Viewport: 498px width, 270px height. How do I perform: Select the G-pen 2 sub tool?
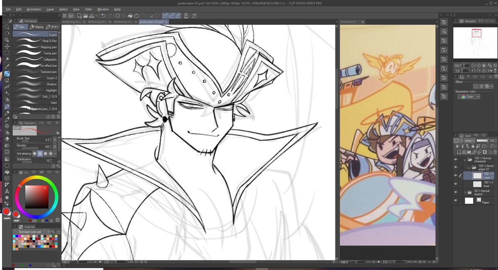point(35,78)
